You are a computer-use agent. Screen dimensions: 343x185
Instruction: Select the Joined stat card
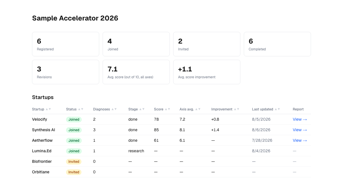[x=136, y=44]
